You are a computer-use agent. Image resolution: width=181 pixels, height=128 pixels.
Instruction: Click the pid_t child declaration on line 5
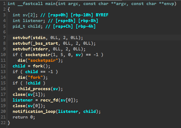click(x=27, y=26)
